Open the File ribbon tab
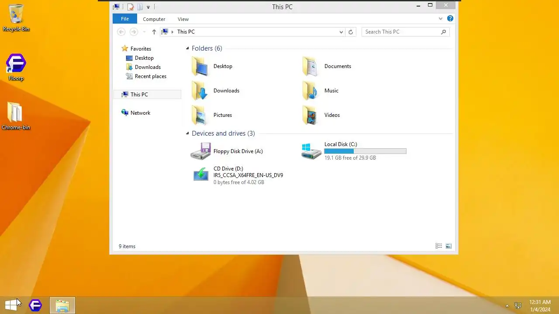 [125, 19]
